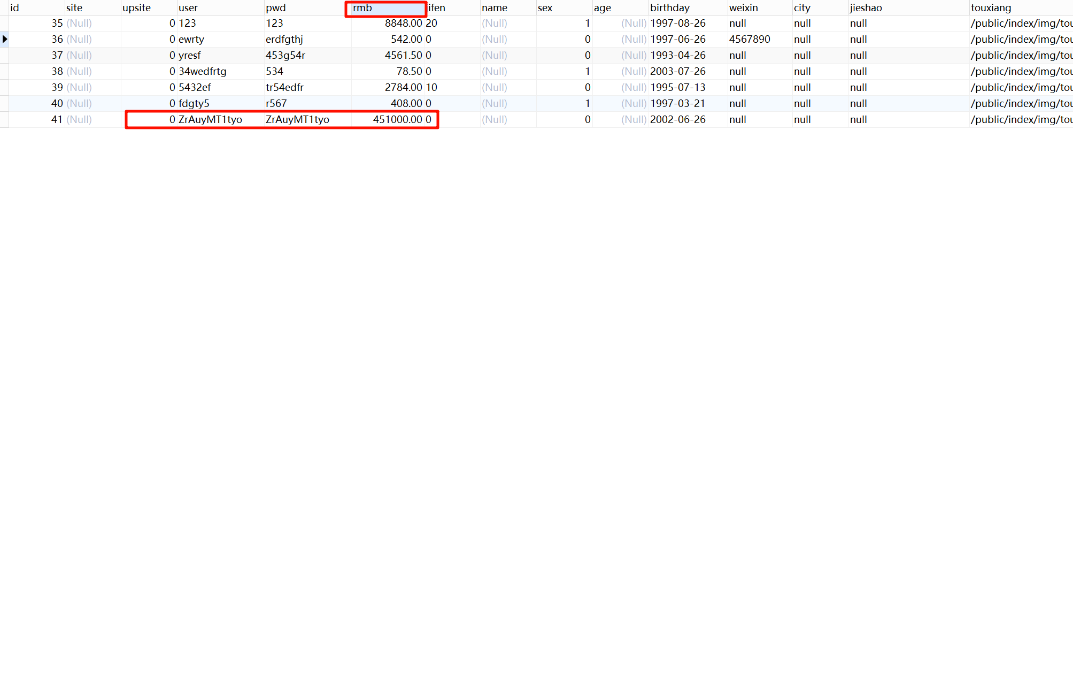Click the id cell 39

point(57,87)
